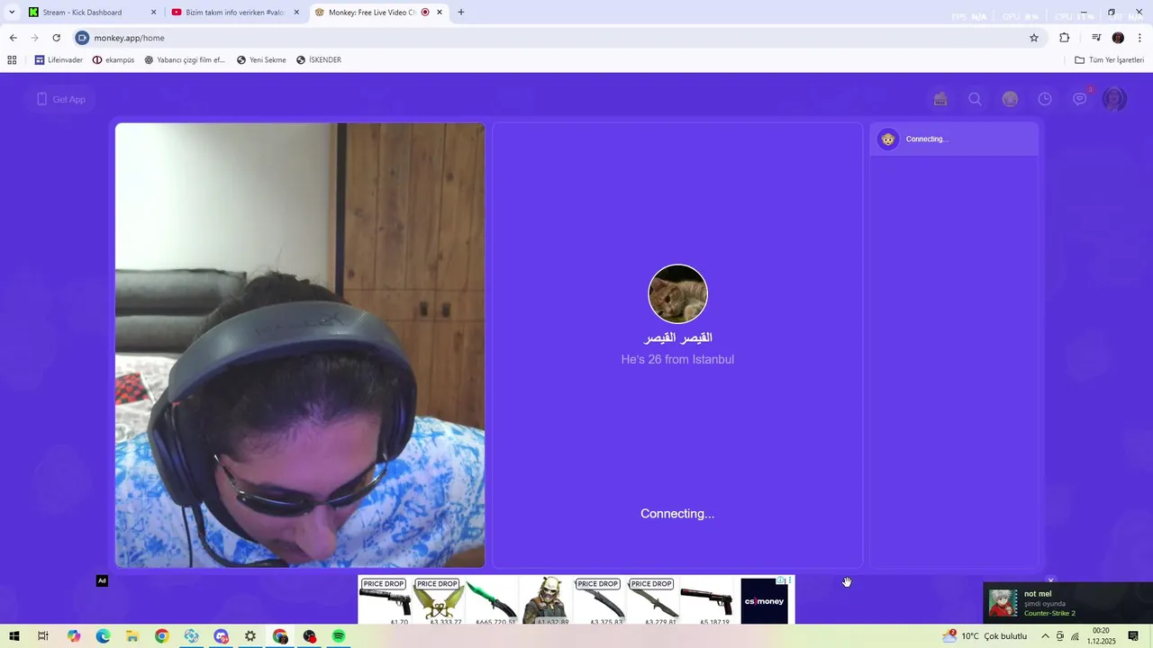Open Spotify from taskbar

click(x=339, y=636)
